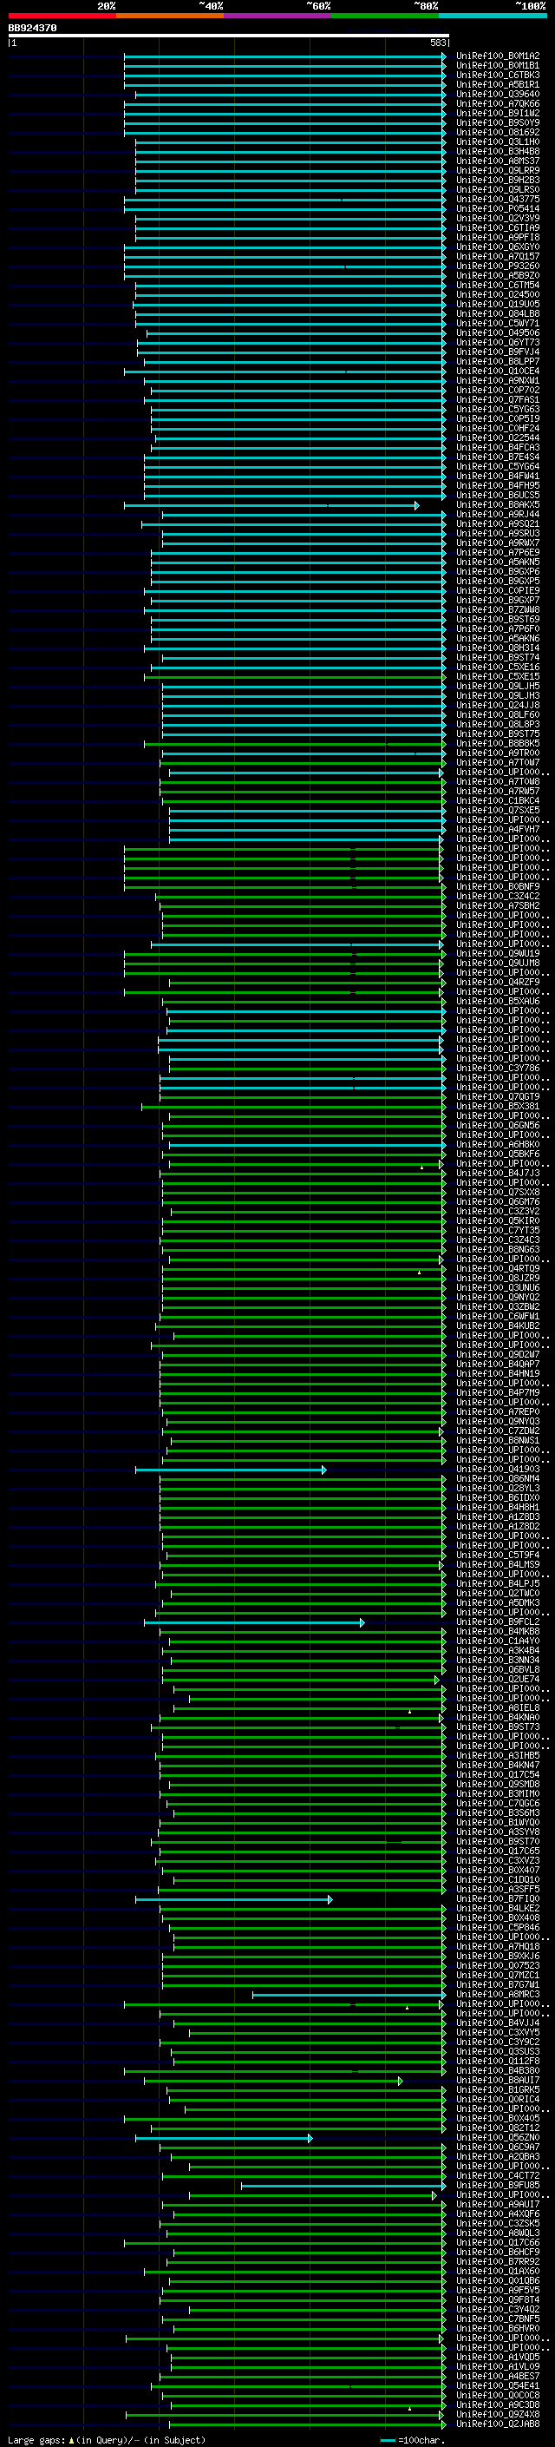This screenshot has height=2447, width=555.
Task: Select the UniRef100_B4VJJ4 entry
Action: 497,2023
